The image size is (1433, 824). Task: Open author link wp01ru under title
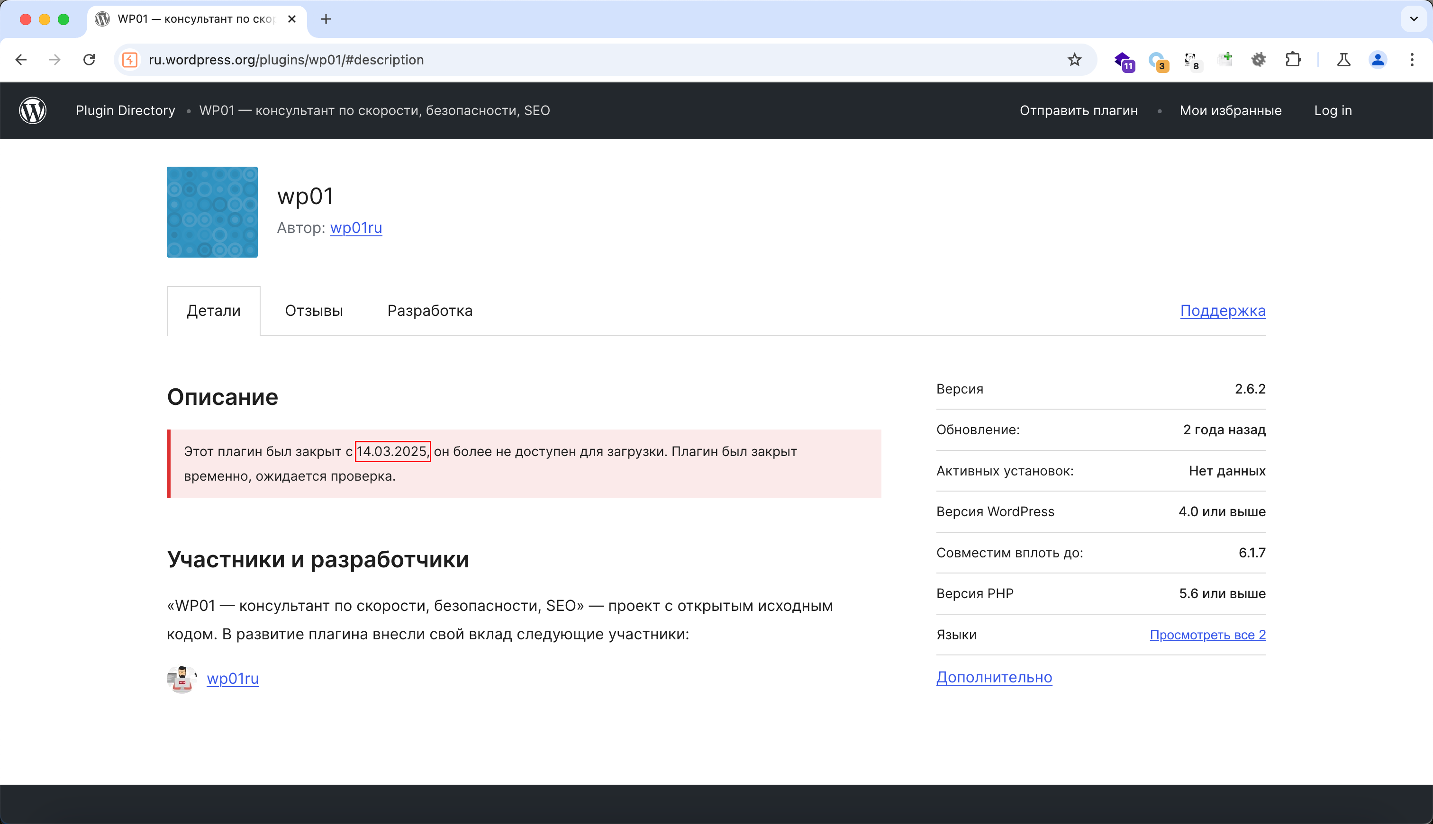(356, 227)
